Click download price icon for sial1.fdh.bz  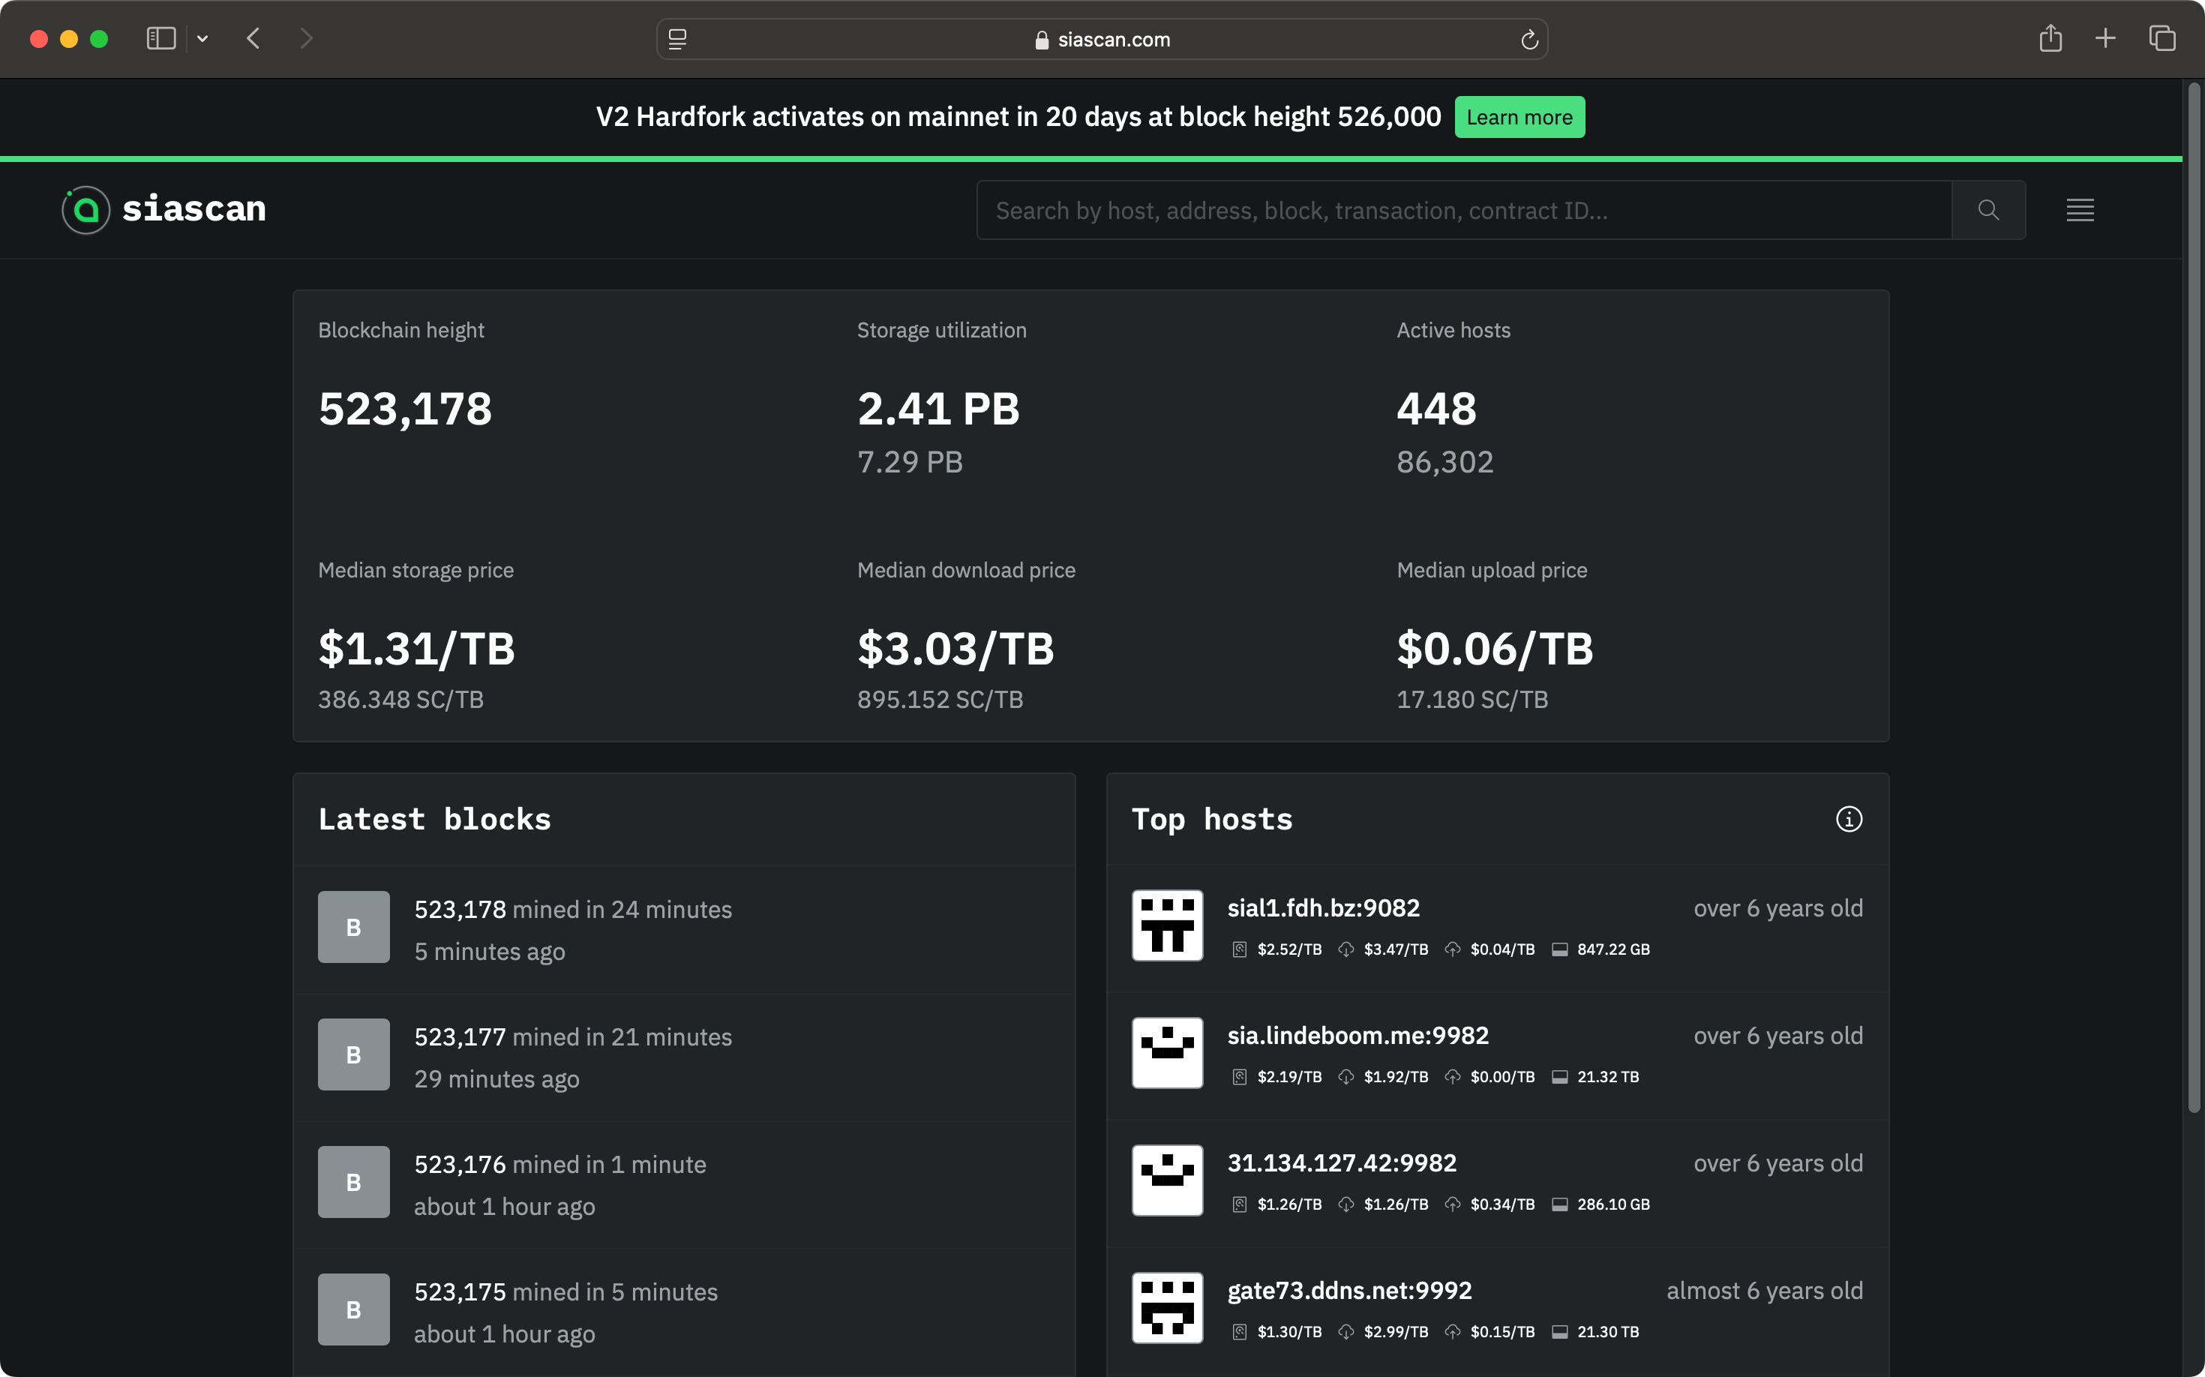1346,949
